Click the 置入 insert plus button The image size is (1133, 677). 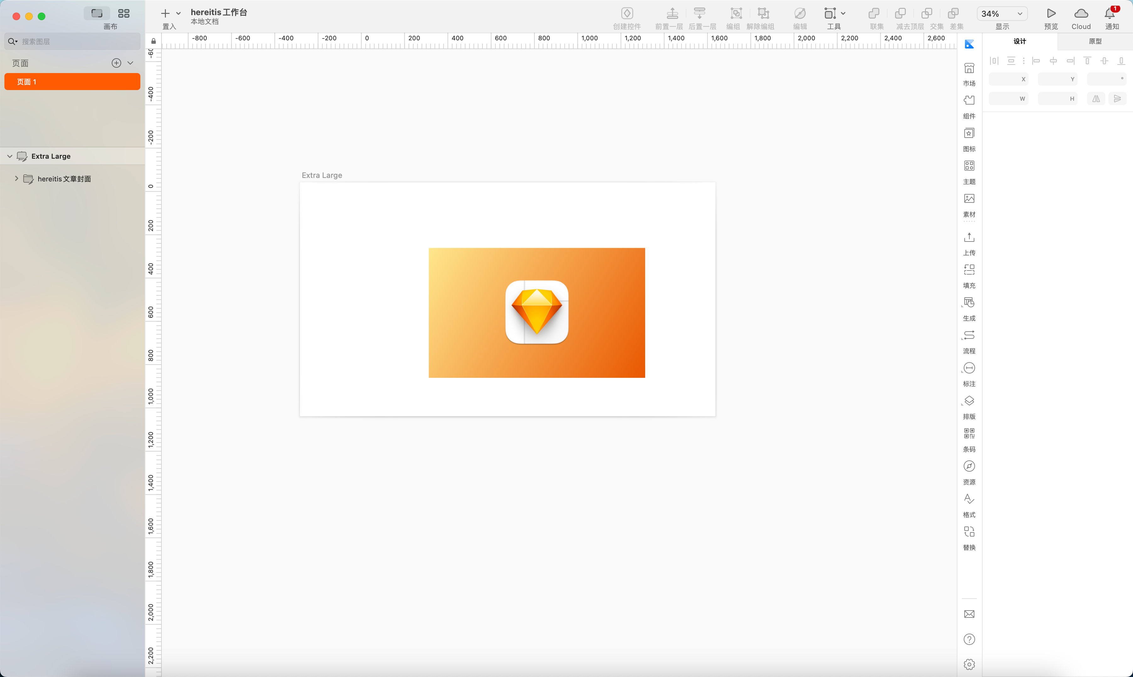point(166,14)
